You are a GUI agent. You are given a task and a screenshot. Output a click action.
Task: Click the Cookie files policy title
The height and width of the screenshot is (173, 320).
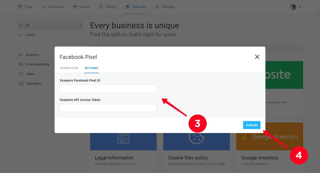[188, 158]
